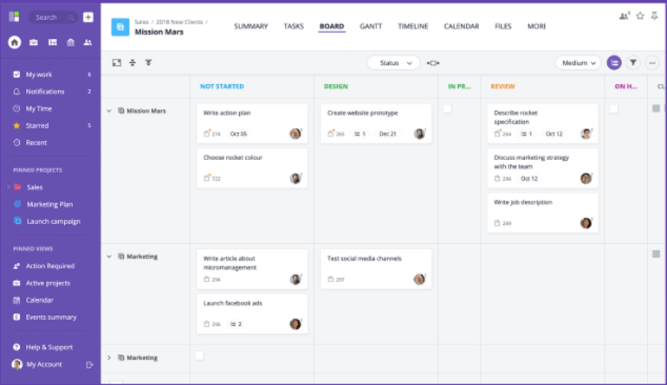Open the Home icon in sidebar
Image resolution: width=667 pixels, height=385 pixels.
(x=15, y=42)
